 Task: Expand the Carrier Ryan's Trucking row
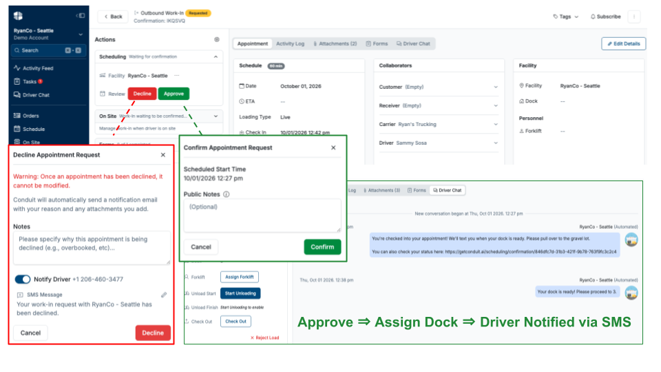coord(439,125)
